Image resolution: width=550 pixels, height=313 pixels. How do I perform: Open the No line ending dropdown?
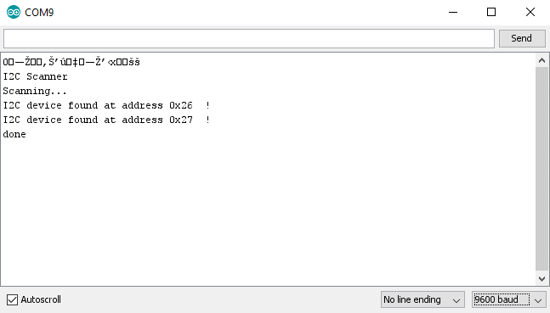click(x=422, y=299)
